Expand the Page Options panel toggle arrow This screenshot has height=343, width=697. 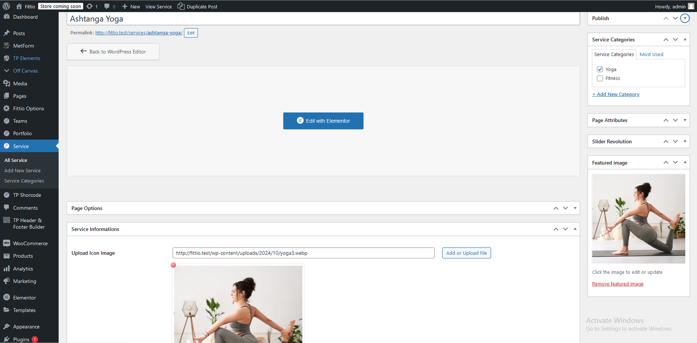pos(575,208)
